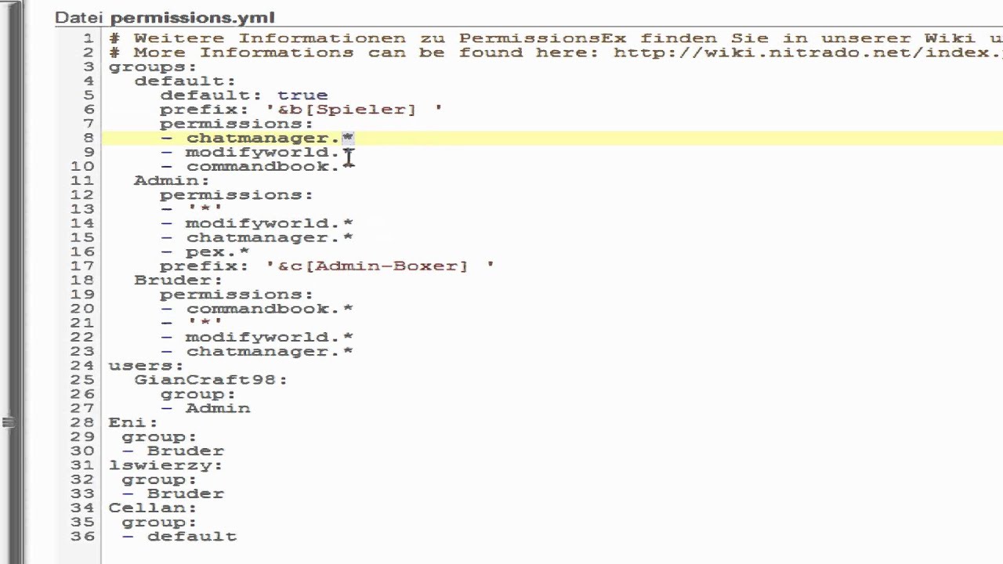Screen dimensions: 1003x564
Task: Click the Cellan: user entry
Action: [152, 508]
